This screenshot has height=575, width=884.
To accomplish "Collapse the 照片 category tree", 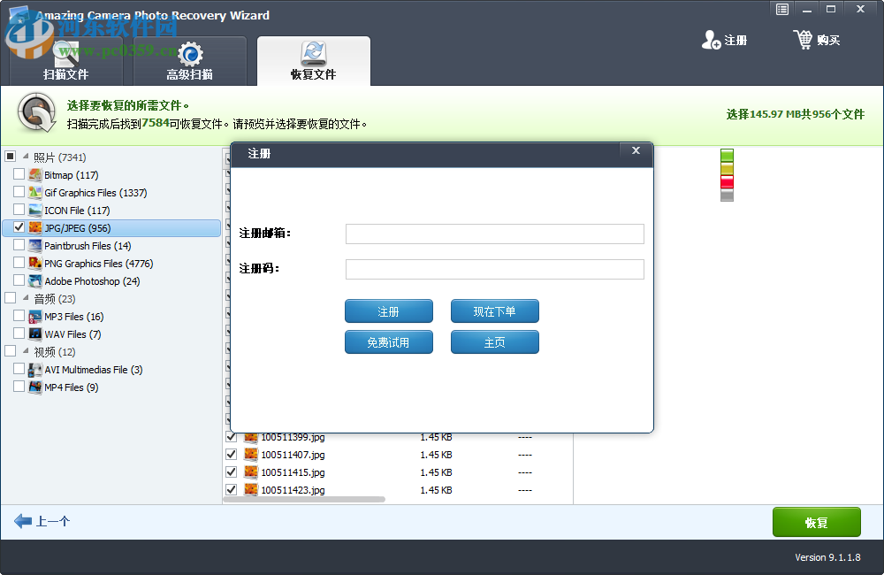I will (27, 156).
